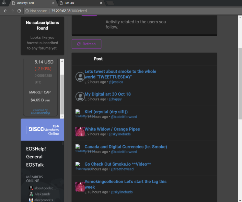Click broken avatar beside Canada post

[78, 146]
